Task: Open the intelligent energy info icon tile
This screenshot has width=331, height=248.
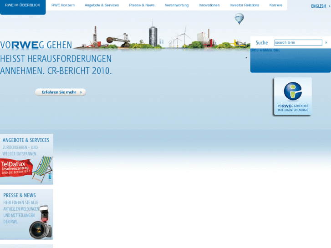Action: pyautogui.click(x=293, y=96)
